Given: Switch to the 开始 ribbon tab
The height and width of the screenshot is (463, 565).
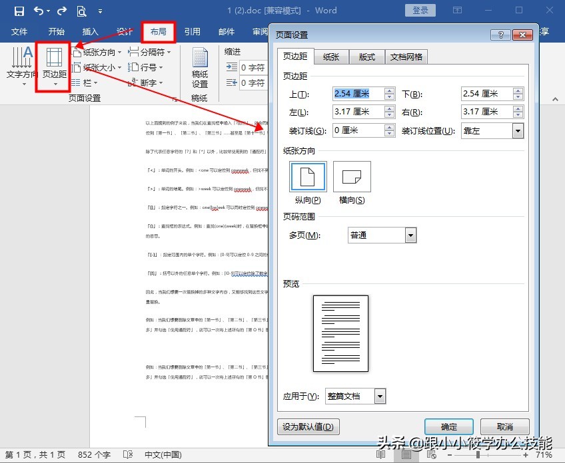Looking at the screenshot, I should 57,32.
